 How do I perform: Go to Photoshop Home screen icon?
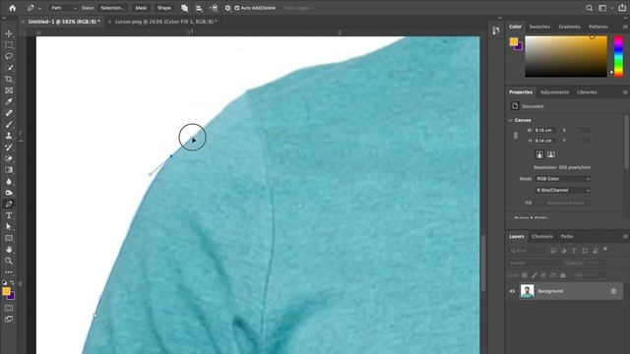pos(12,8)
